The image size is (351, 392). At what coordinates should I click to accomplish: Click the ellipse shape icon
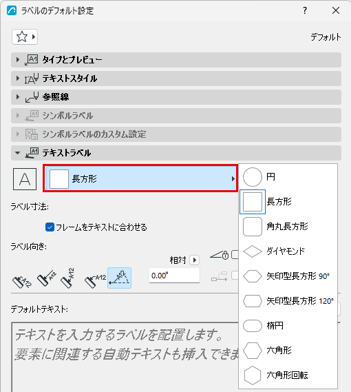click(x=253, y=326)
